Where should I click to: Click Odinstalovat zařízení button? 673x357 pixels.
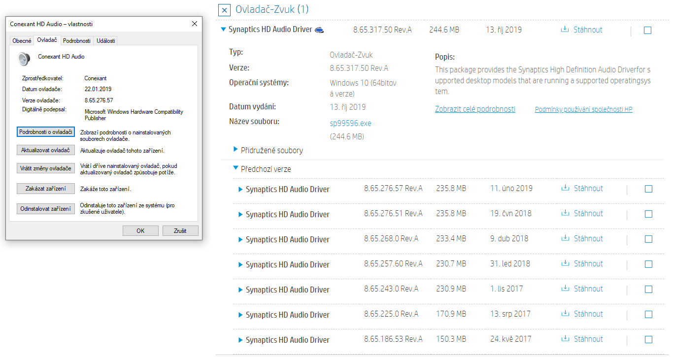46,209
